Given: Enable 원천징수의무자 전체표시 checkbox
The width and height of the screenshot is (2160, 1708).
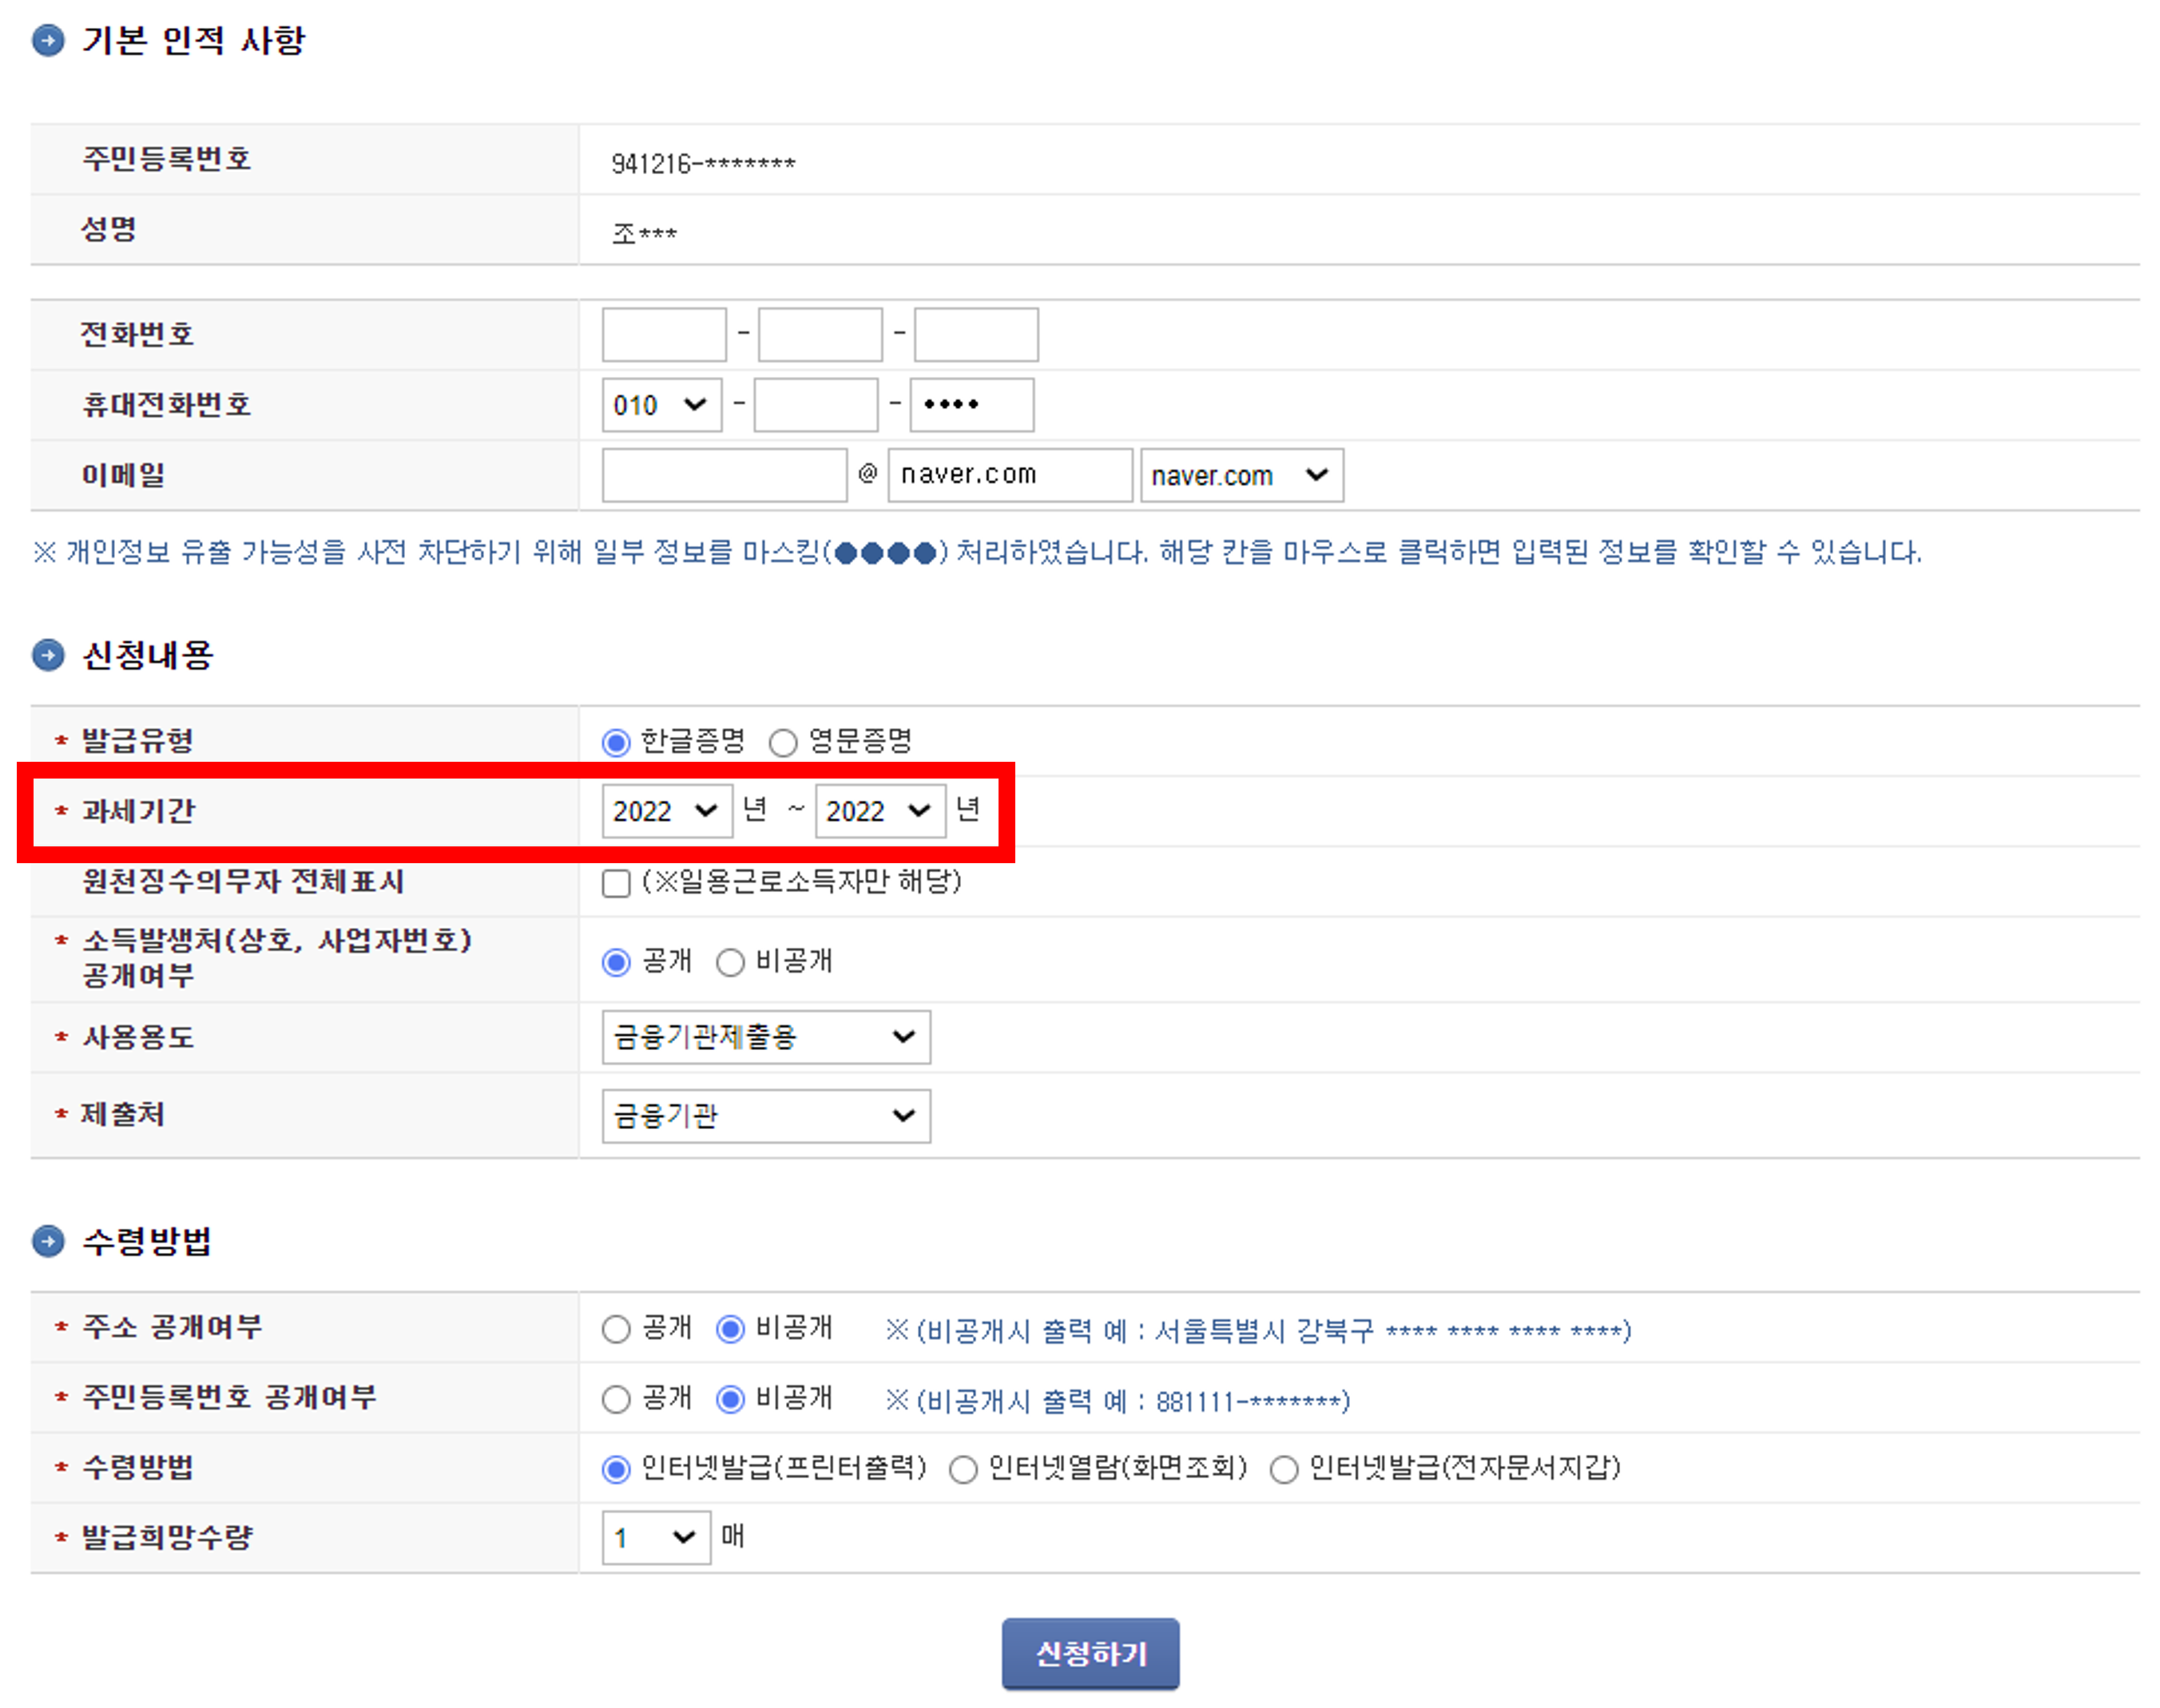Looking at the screenshot, I should click(x=615, y=883).
